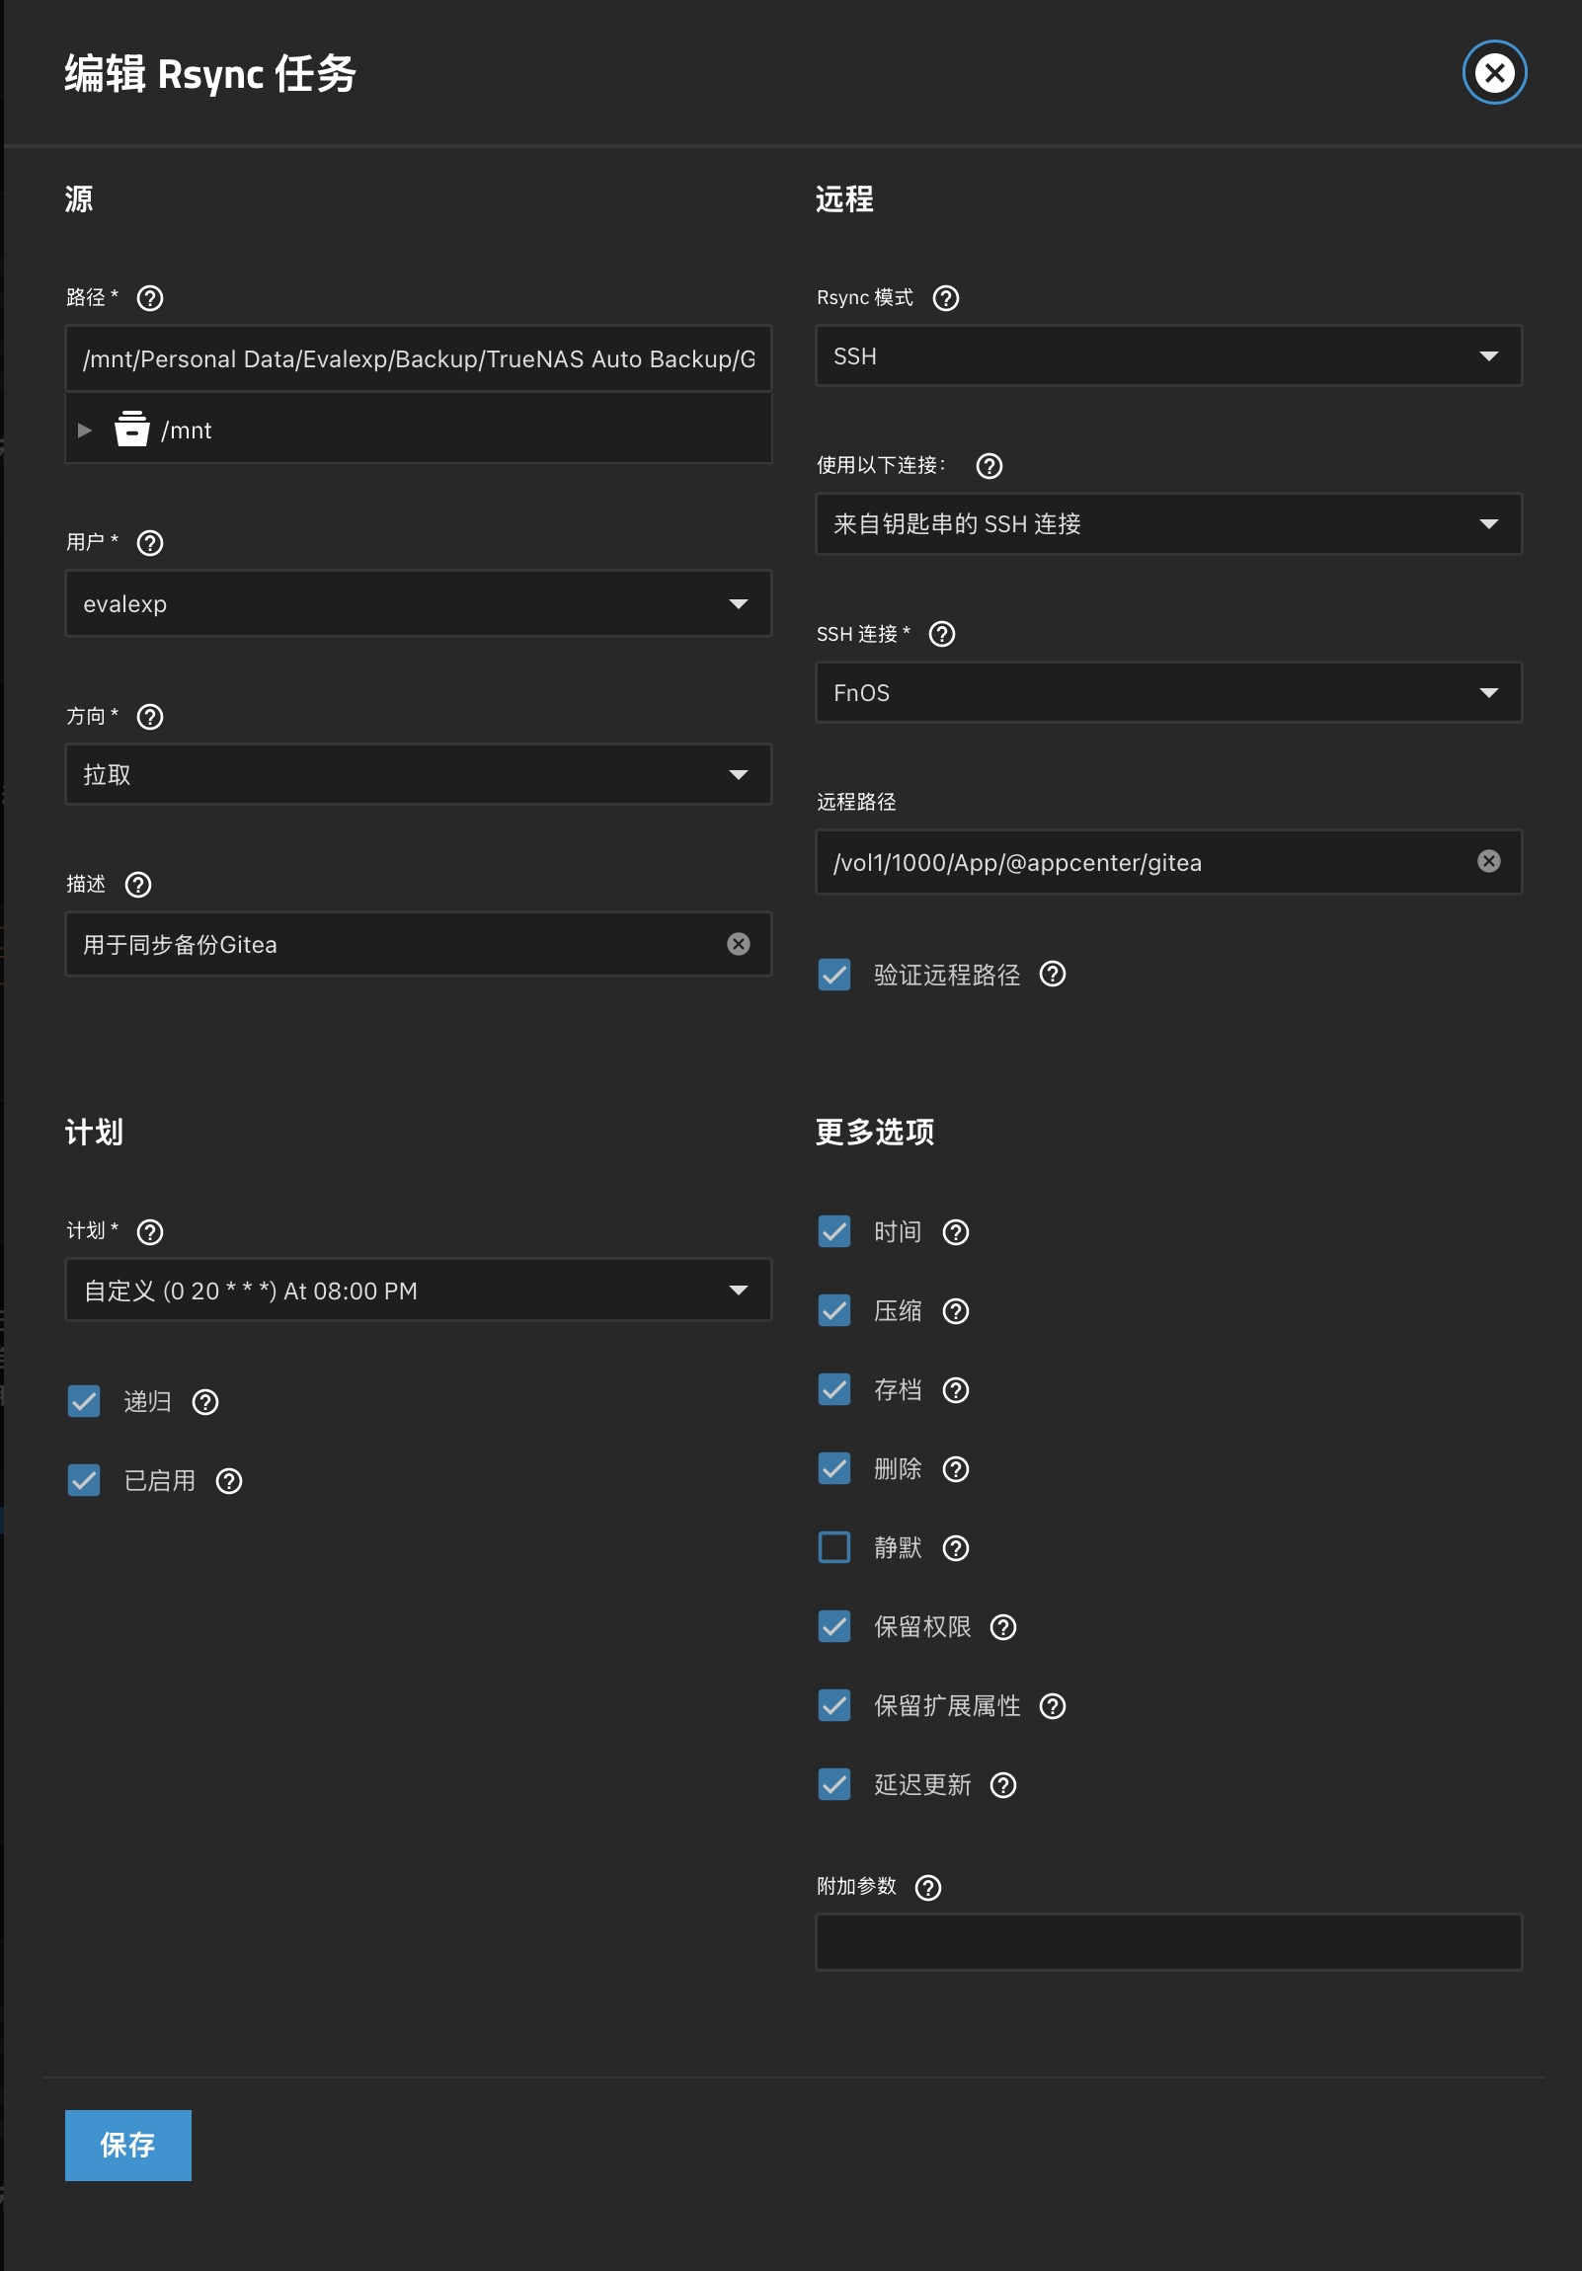Open the 方向 dropdown showing 拉取

418,774
